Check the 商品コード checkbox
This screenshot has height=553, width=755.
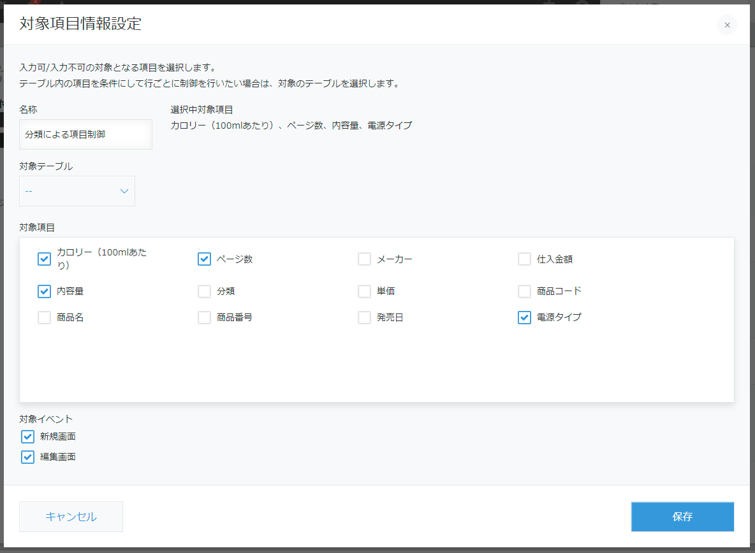click(x=524, y=291)
